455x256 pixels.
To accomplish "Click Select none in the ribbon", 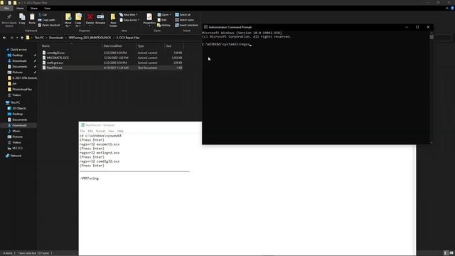I will pyautogui.click(x=184, y=20).
